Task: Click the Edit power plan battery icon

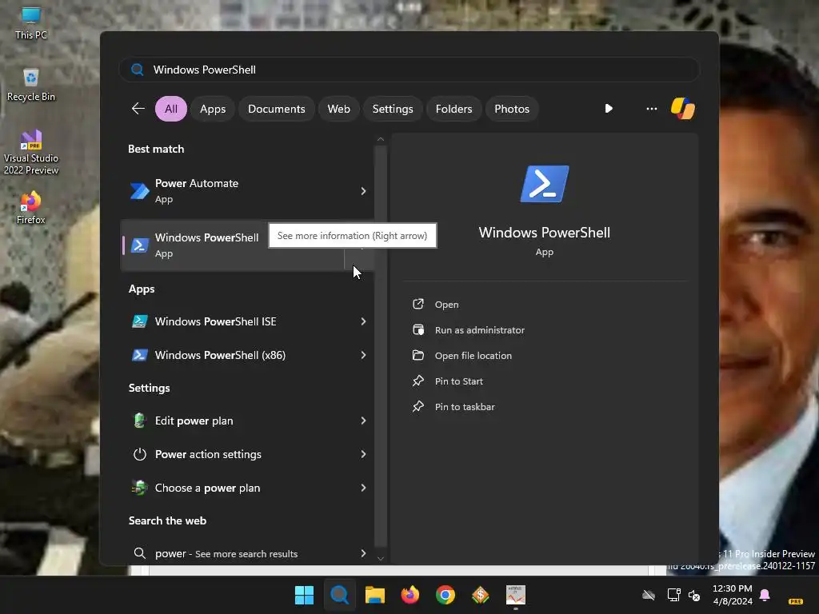Action: (139, 421)
